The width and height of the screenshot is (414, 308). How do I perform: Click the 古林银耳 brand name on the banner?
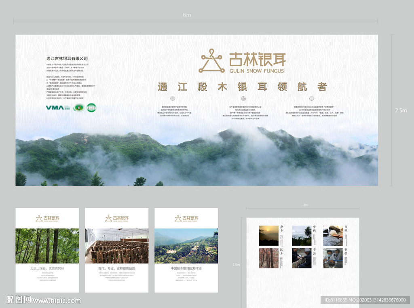coord(258,59)
